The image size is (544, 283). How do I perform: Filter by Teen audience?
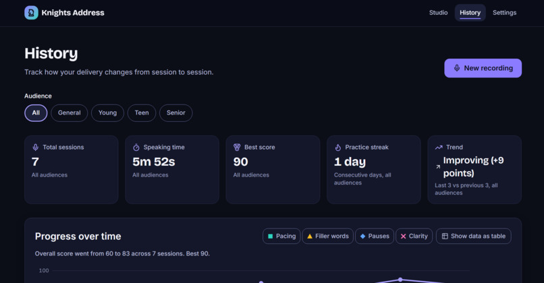click(x=142, y=113)
